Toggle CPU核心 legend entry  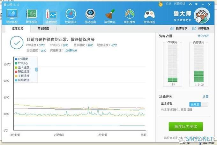coord(22,63)
